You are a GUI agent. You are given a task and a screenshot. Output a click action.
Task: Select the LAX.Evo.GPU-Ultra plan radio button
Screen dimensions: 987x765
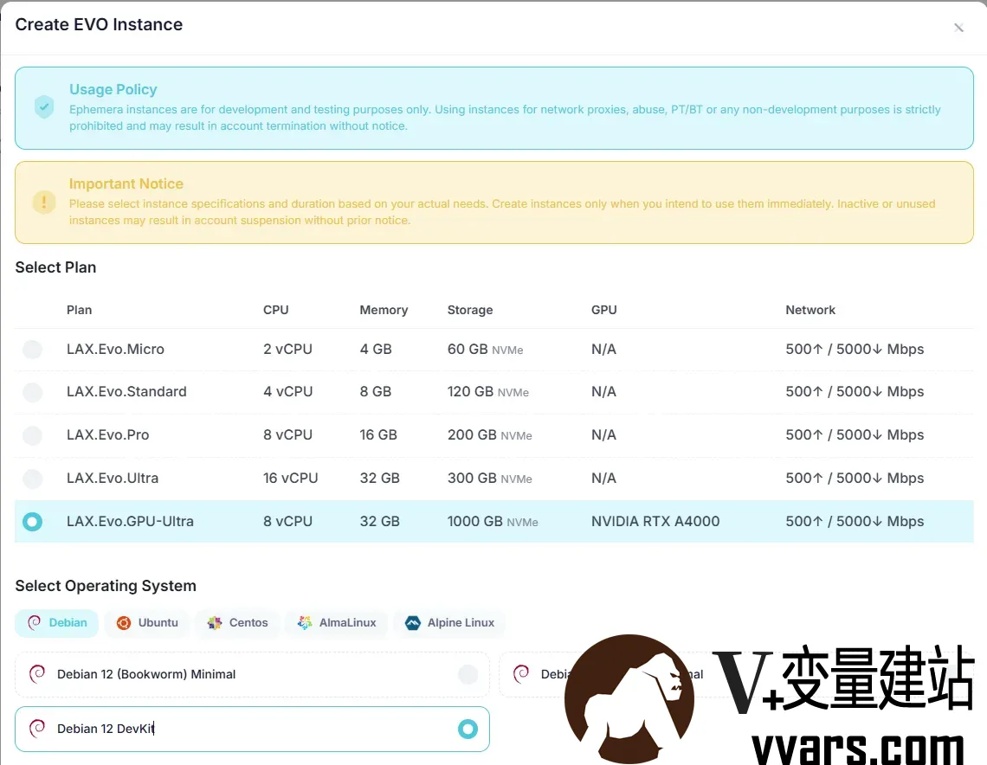click(x=33, y=522)
